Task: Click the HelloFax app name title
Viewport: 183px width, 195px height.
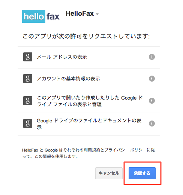Action: click(79, 13)
